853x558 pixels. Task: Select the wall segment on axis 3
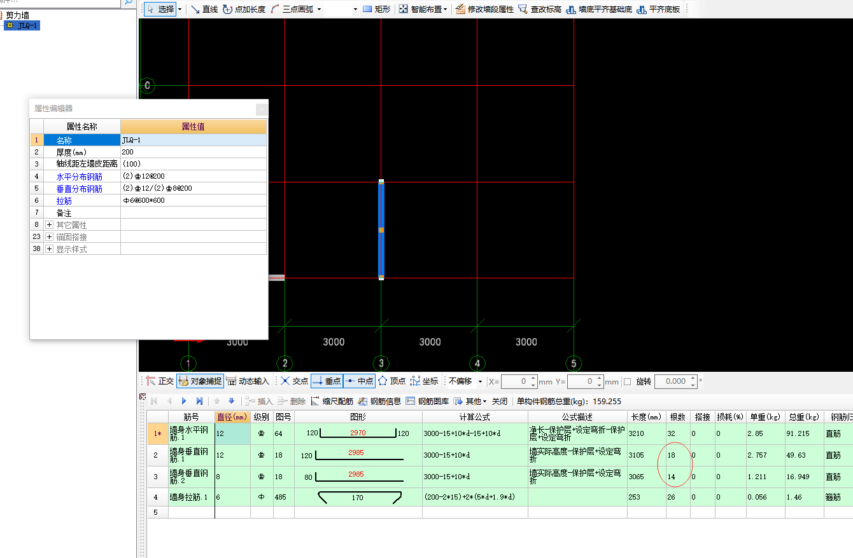(x=381, y=229)
